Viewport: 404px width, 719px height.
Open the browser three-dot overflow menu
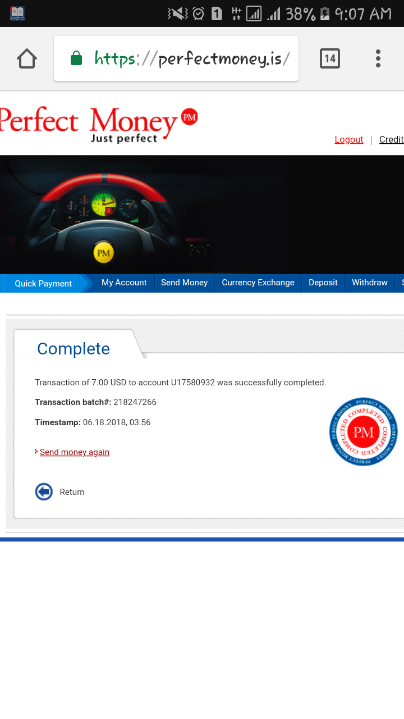378,58
